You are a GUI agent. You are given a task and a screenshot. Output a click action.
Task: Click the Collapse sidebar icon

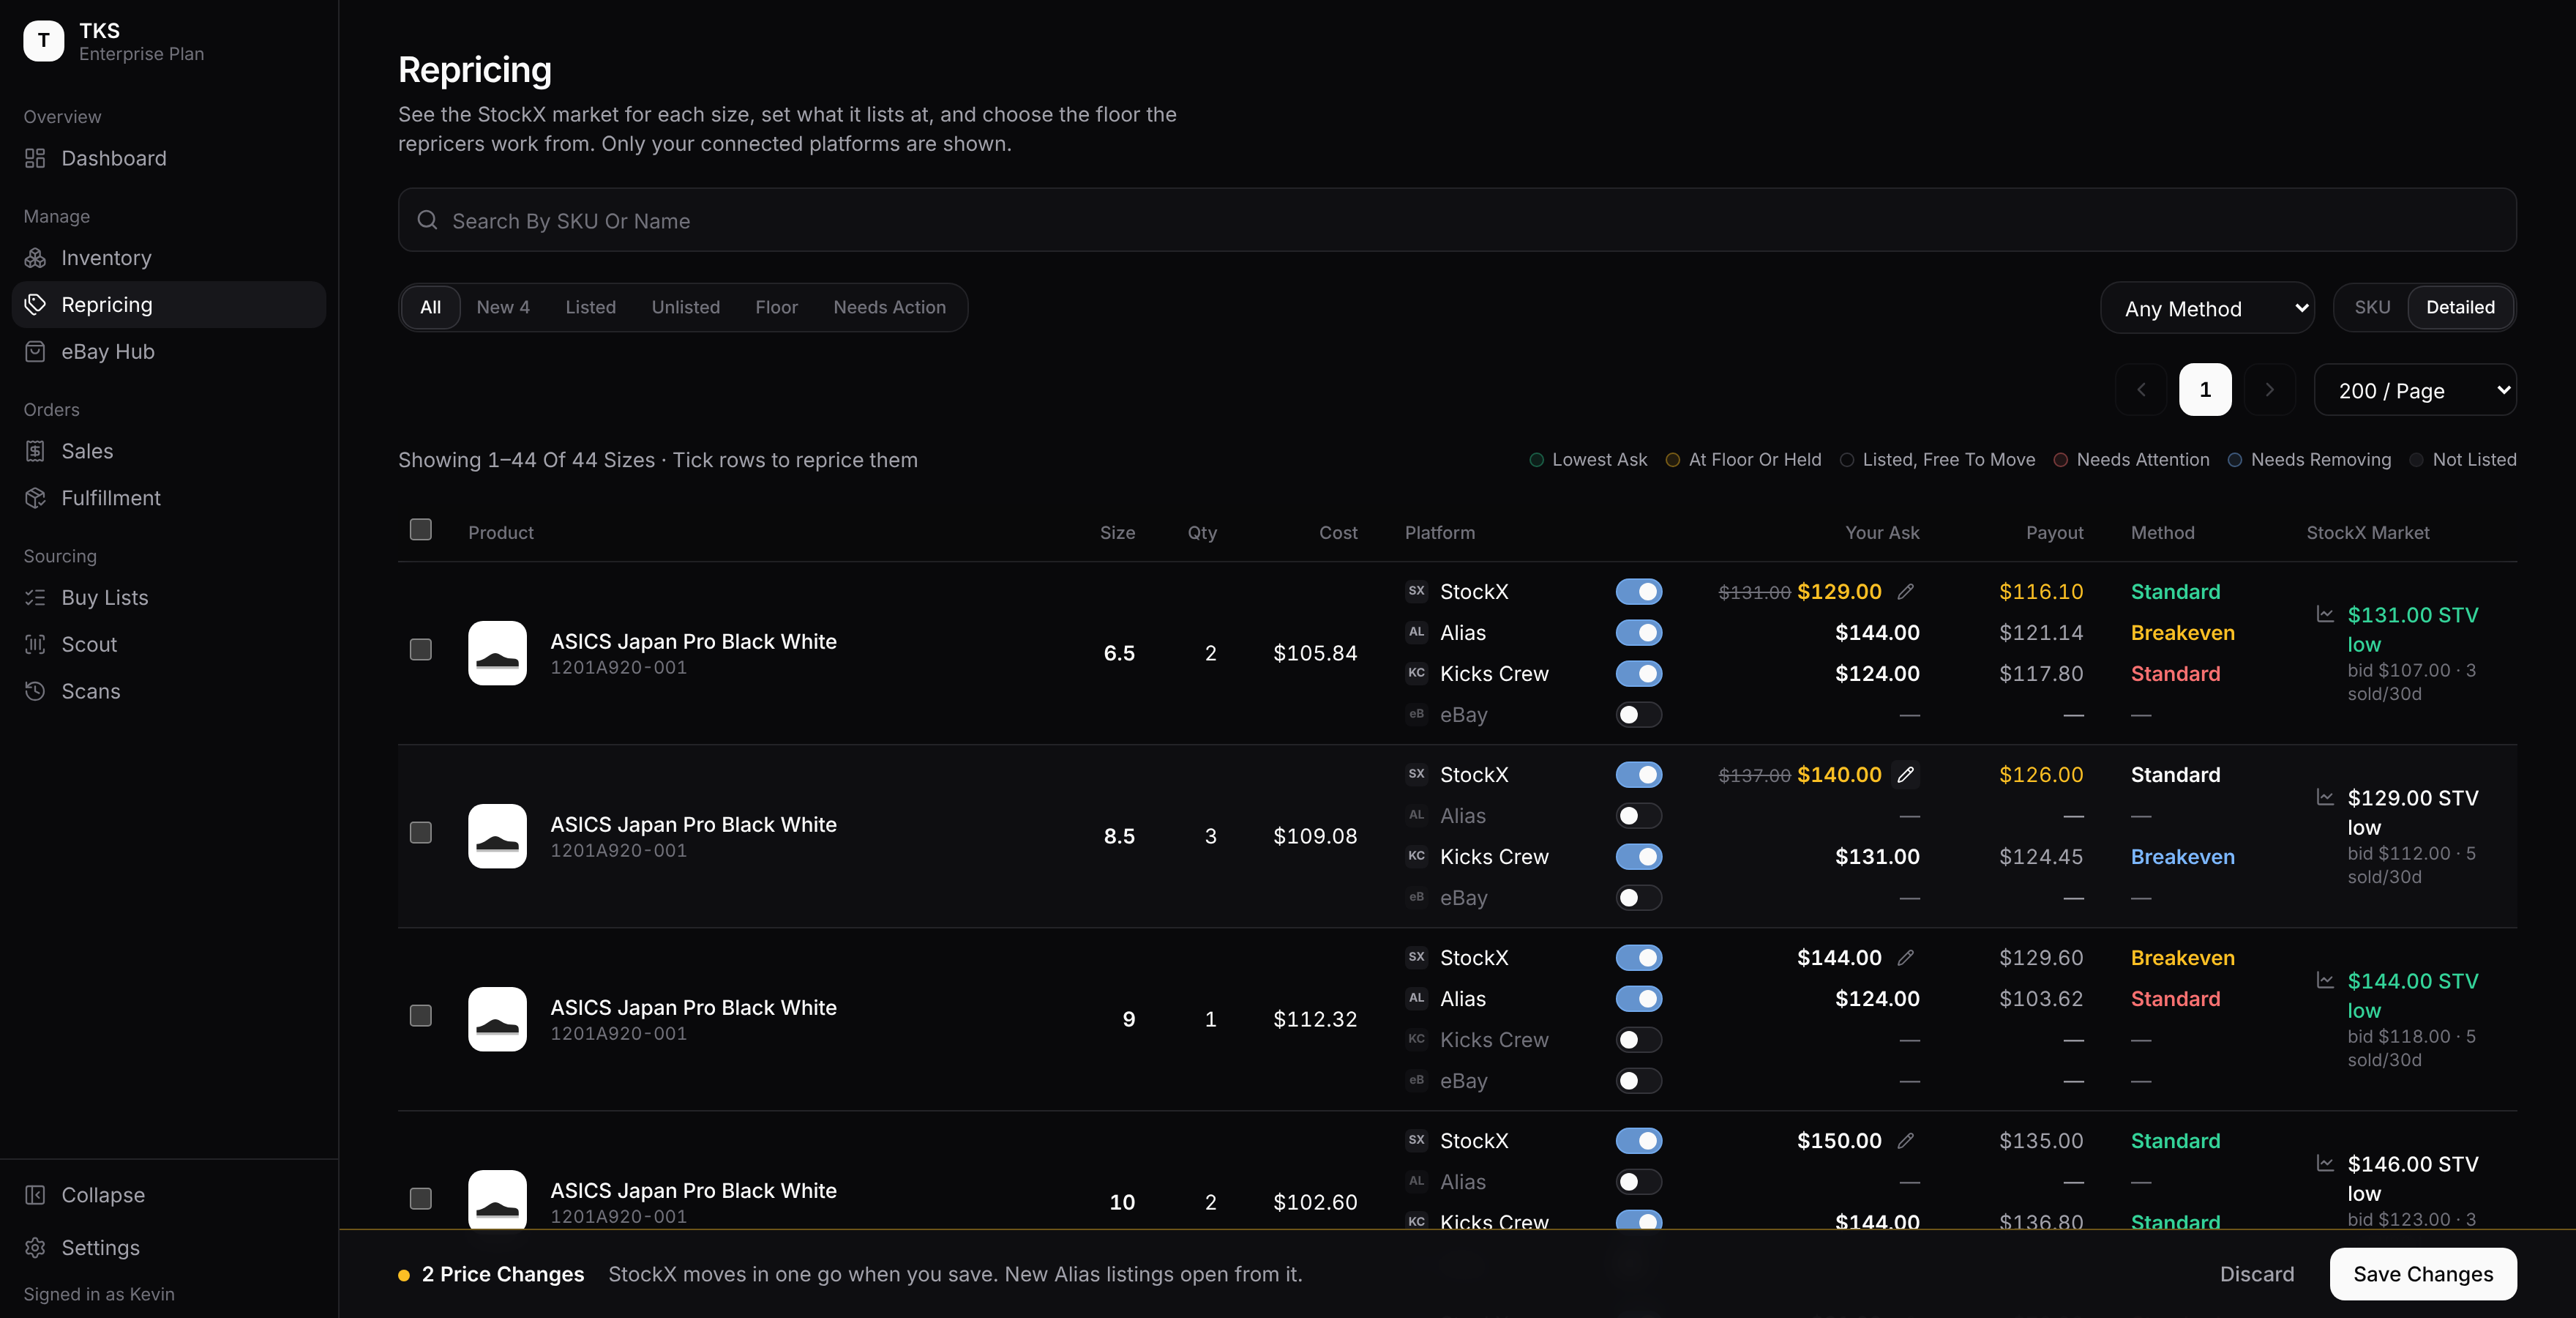pos(35,1195)
